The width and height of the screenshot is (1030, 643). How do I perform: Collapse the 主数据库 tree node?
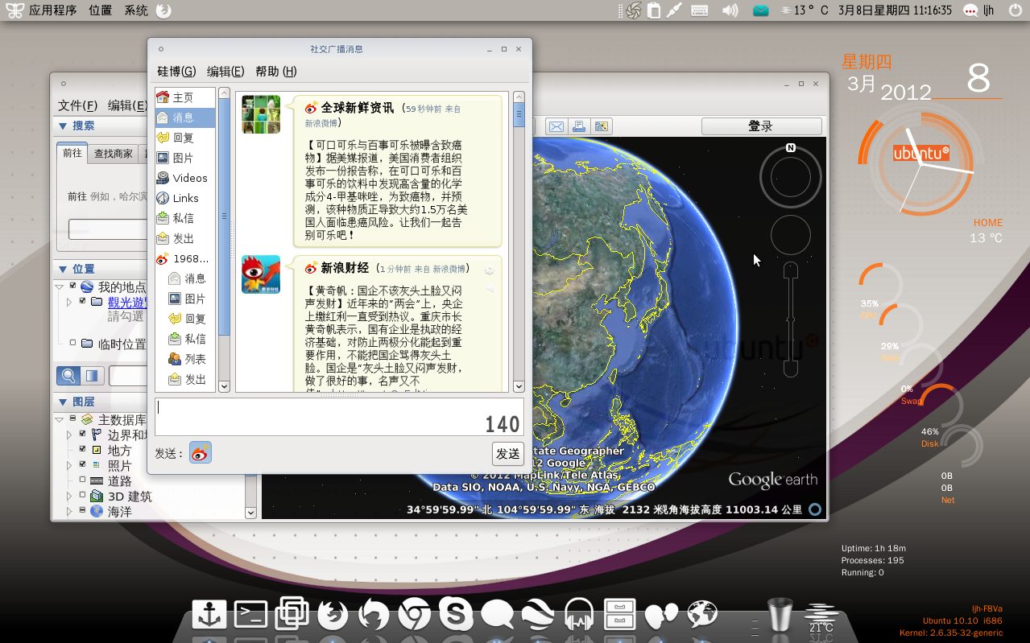[x=60, y=419]
